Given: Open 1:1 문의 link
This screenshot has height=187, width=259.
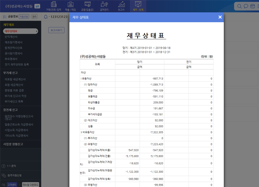Looking at the screenshot, I should 11,166.
